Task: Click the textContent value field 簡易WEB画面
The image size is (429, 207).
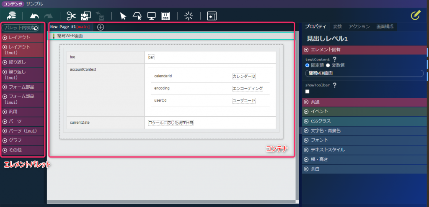Action: coord(364,73)
